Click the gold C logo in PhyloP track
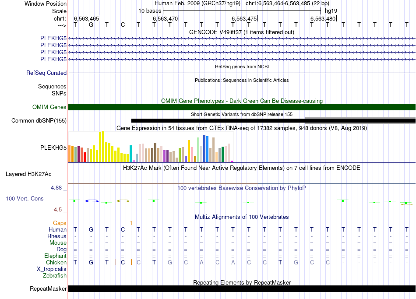The width and height of the screenshot is (416, 299). point(123,201)
